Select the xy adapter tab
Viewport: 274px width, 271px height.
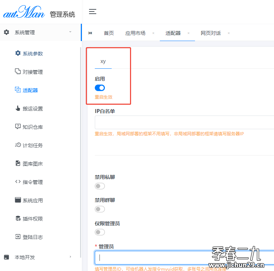coord(103,62)
